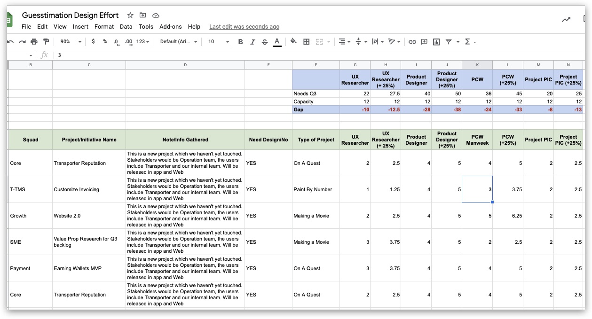The width and height of the screenshot is (592, 319).
Task: Open the Add-ons menu
Action: (171, 27)
